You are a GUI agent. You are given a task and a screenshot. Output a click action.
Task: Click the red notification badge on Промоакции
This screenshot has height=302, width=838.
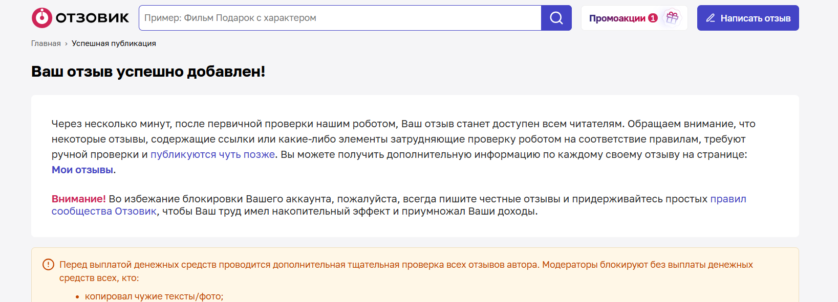653,18
